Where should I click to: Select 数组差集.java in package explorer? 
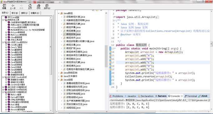73,31
